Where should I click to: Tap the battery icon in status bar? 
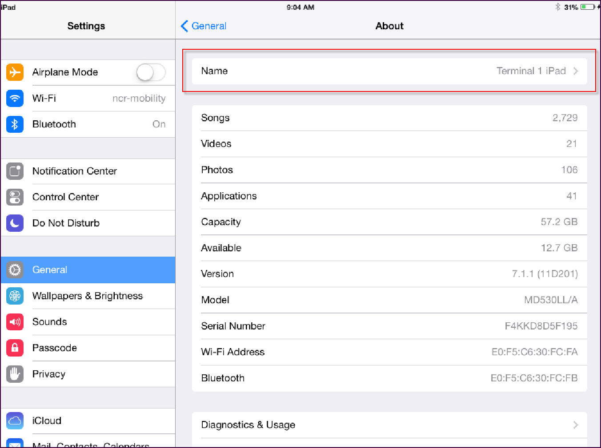588,7
